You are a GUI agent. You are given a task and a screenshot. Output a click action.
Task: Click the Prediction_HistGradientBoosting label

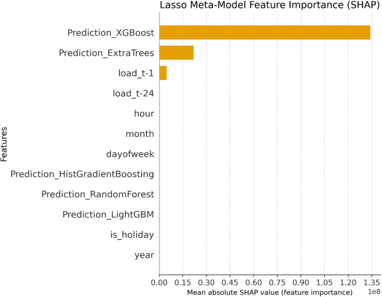click(82, 175)
